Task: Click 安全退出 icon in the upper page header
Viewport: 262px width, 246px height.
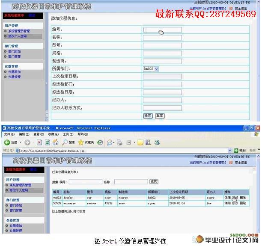Action: pyautogui.click(x=231, y=9)
